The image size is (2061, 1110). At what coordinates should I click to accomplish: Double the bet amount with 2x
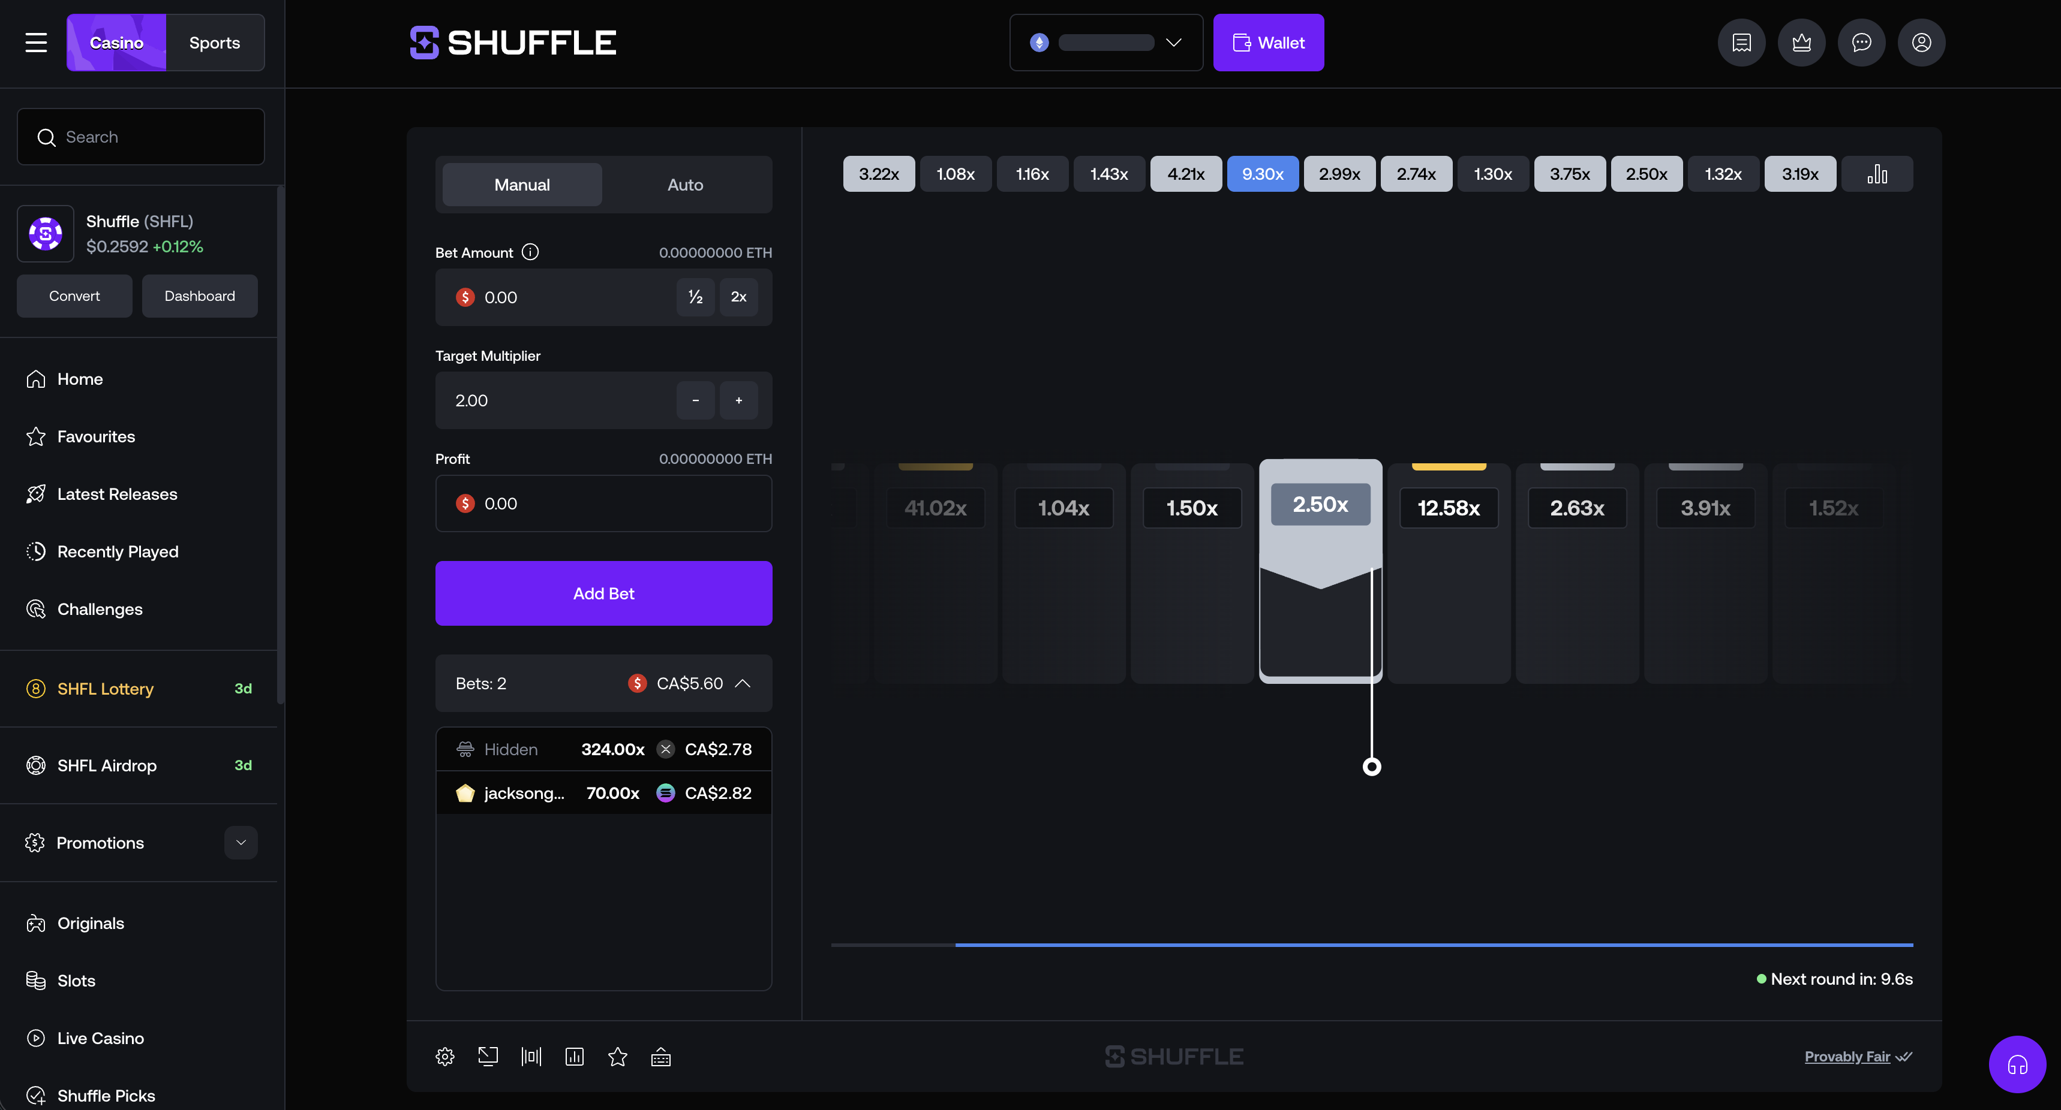point(738,297)
